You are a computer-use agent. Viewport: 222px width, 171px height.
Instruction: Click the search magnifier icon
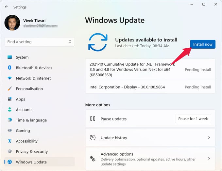pyautogui.click(x=70, y=42)
